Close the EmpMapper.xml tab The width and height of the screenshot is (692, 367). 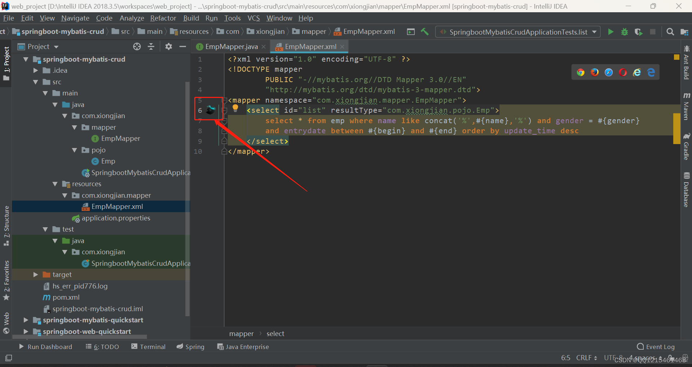click(x=342, y=47)
